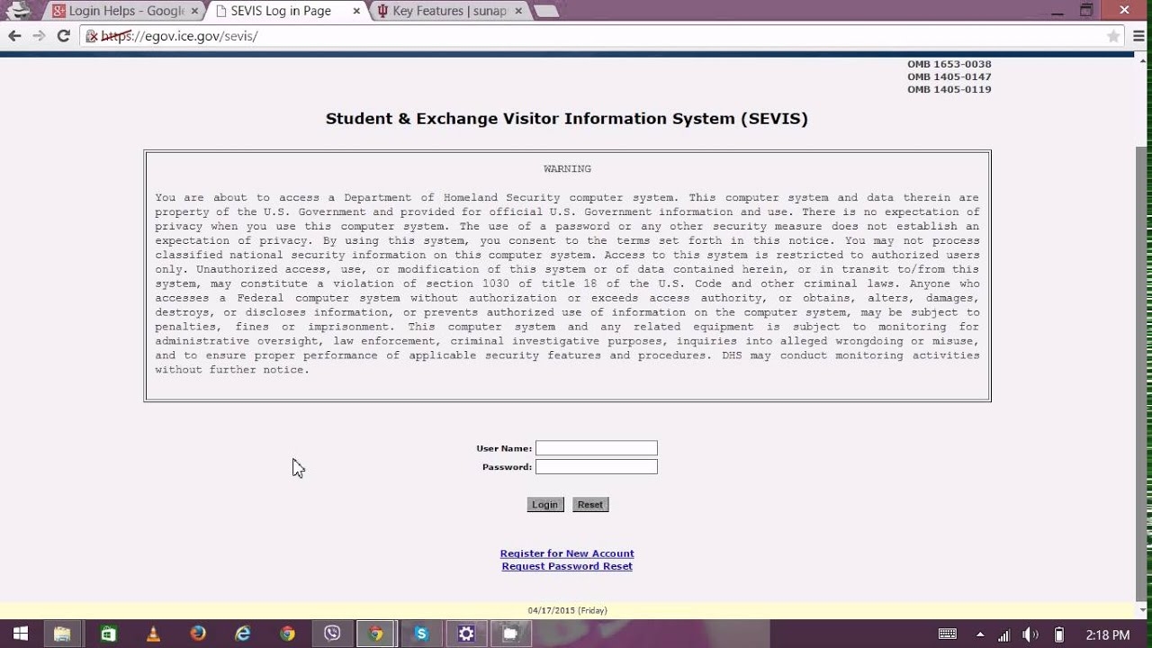Click the User Name input field

[596, 448]
